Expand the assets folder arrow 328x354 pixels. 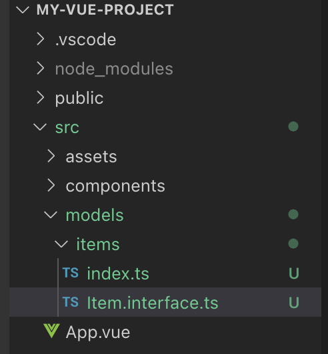51,156
